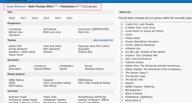
Task: Filter by Visual Novel theme
Action: pyautogui.click(x=16, y=55)
